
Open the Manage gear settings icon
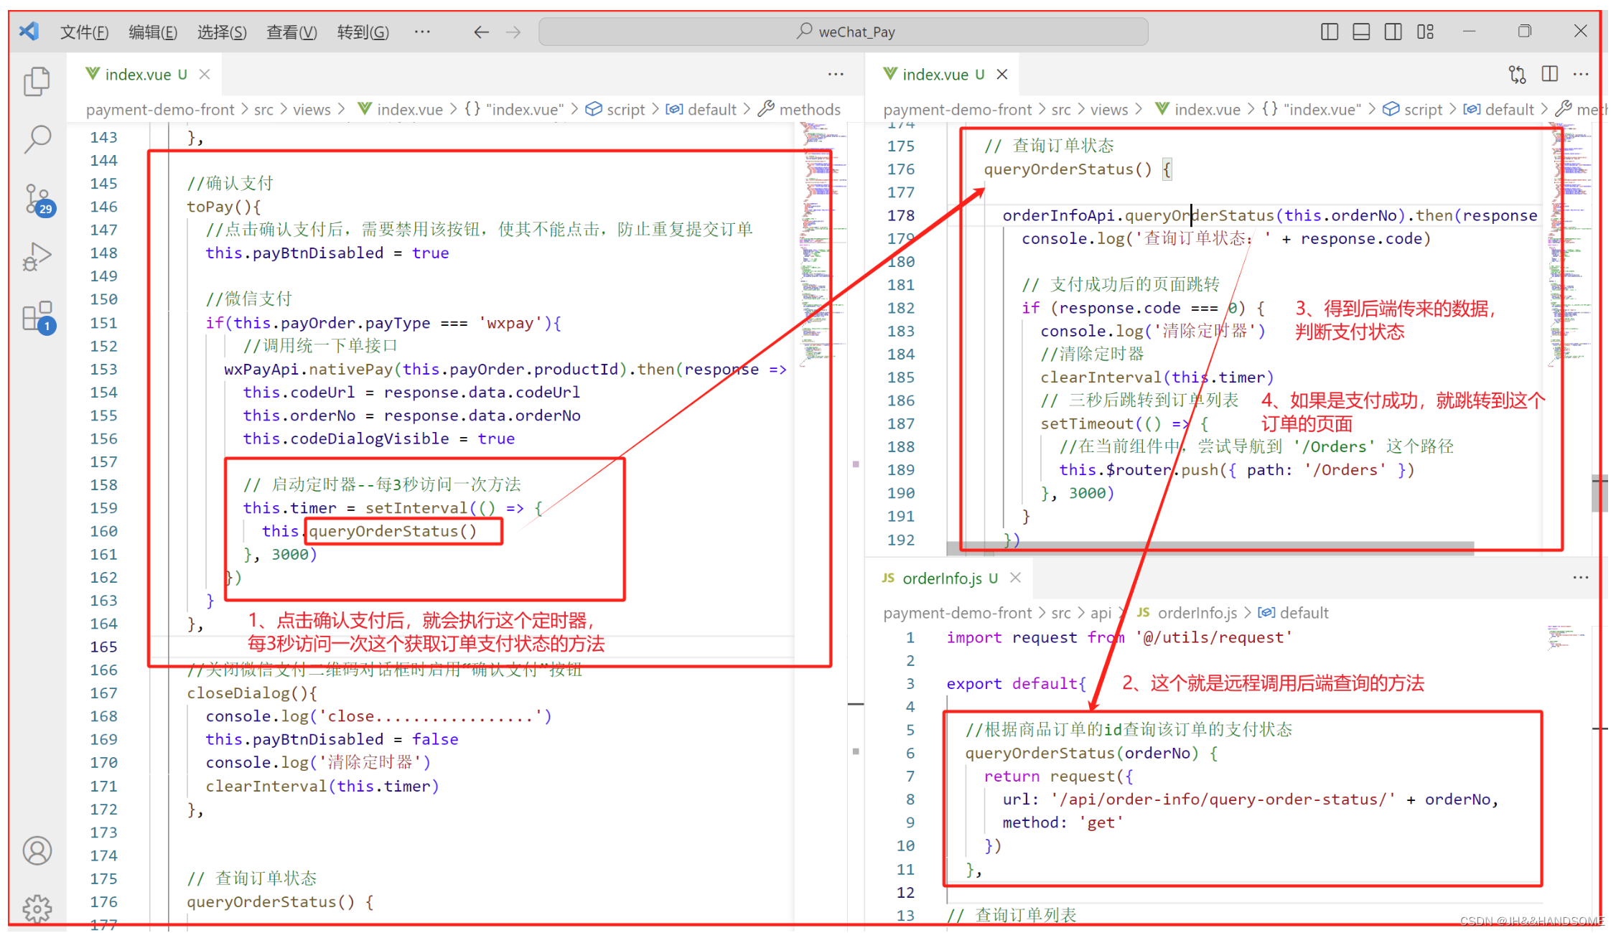(x=37, y=908)
